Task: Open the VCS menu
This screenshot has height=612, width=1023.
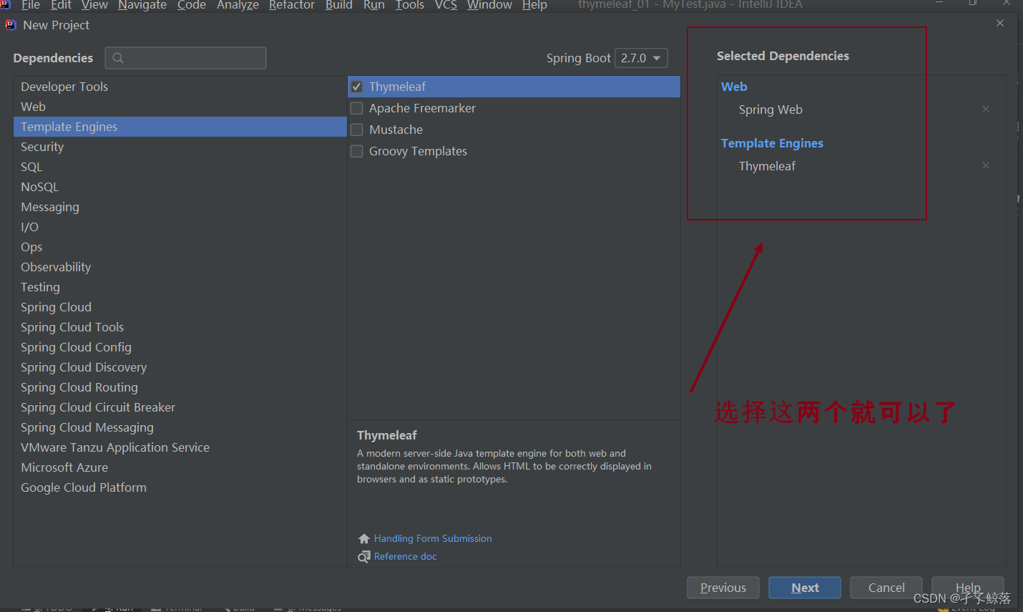Action: coord(446,5)
